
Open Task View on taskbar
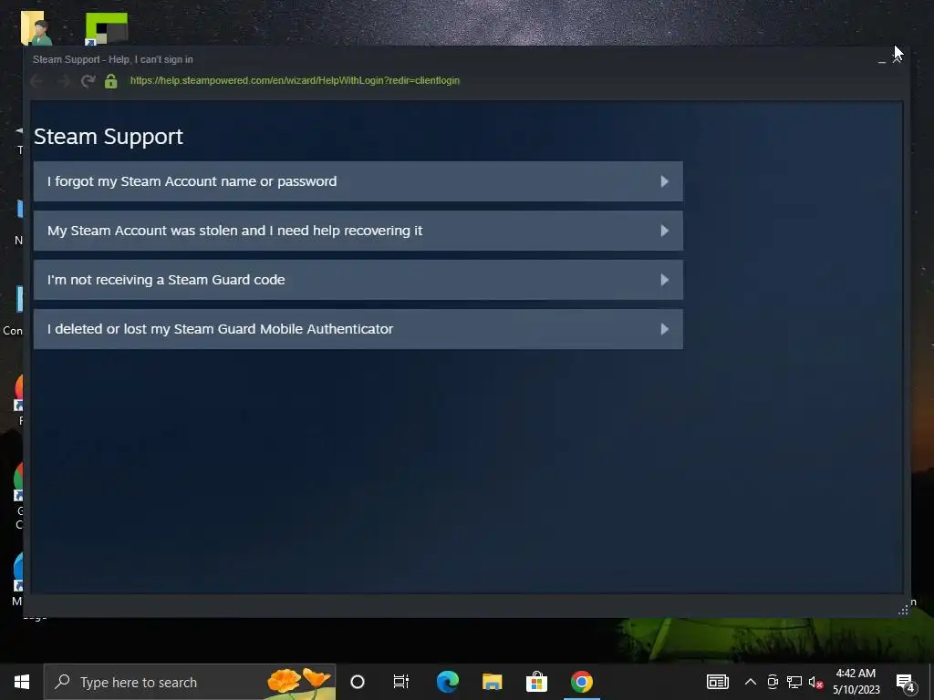tap(401, 682)
